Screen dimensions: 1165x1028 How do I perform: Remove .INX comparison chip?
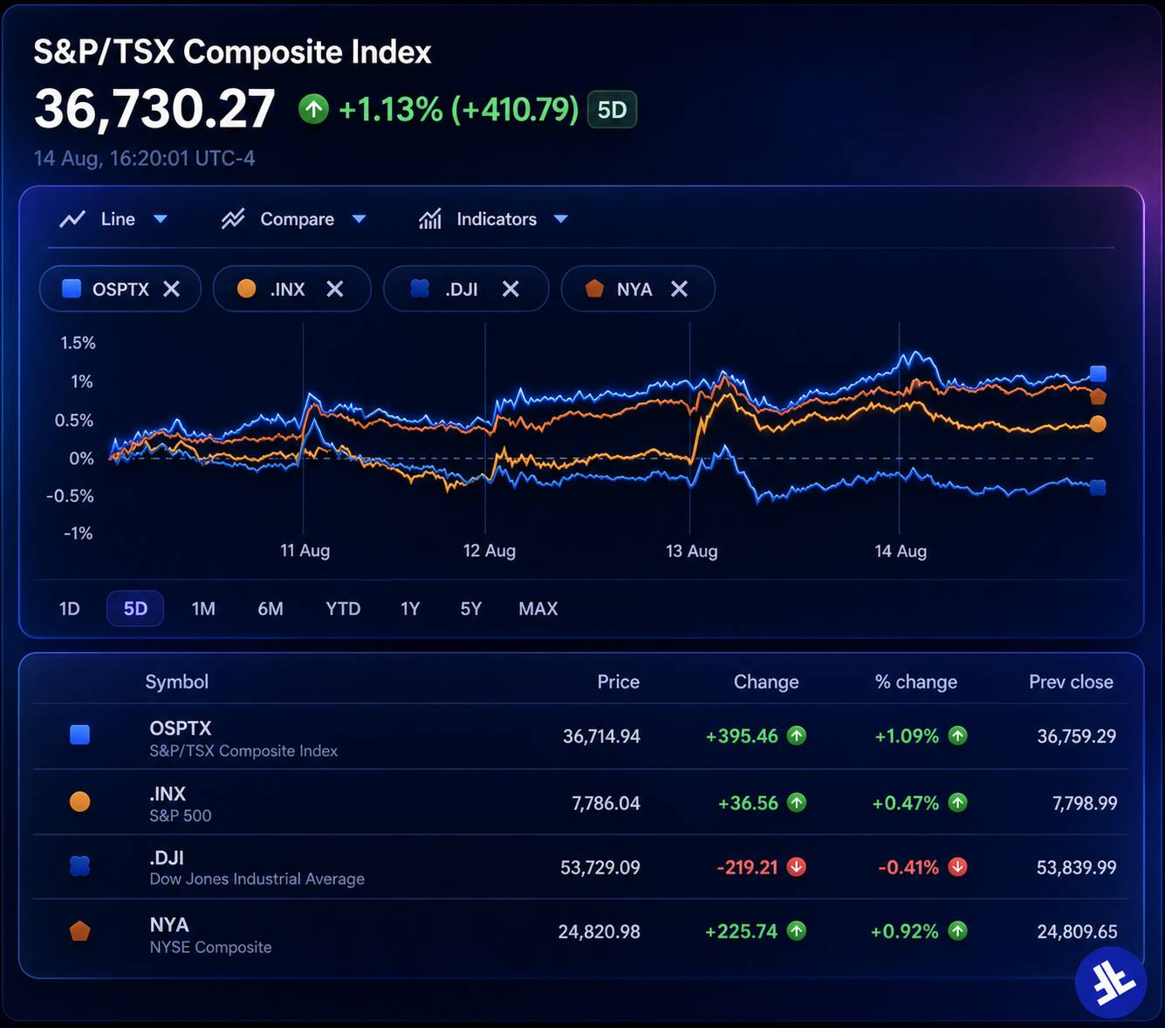(x=335, y=289)
